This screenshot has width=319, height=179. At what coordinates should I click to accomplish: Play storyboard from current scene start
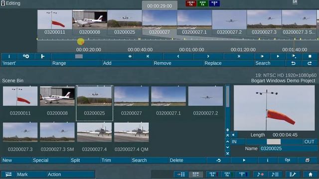point(262,56)
